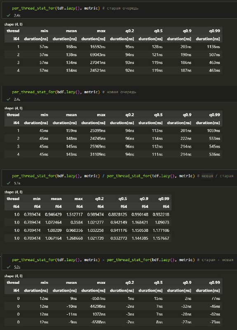The image size is (237, 330).
Task: Click the 1136ns q0.99 value
Action: [214, 47]
